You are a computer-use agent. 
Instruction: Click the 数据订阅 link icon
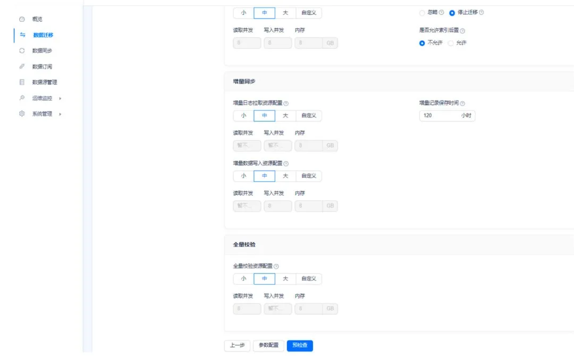pos(22,67)
